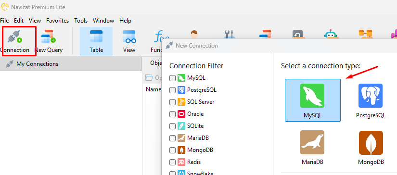
Task: Select the View toolbar button with glasses icon
Action: [x=129, y=41]
